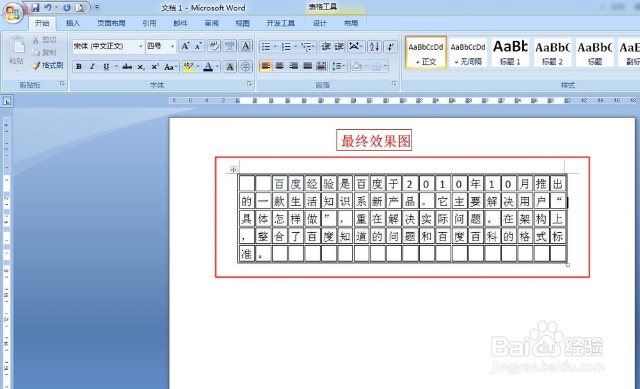
Task: Click the shading paint bucket
Action: pyautogui.click(x=356, y=66)
